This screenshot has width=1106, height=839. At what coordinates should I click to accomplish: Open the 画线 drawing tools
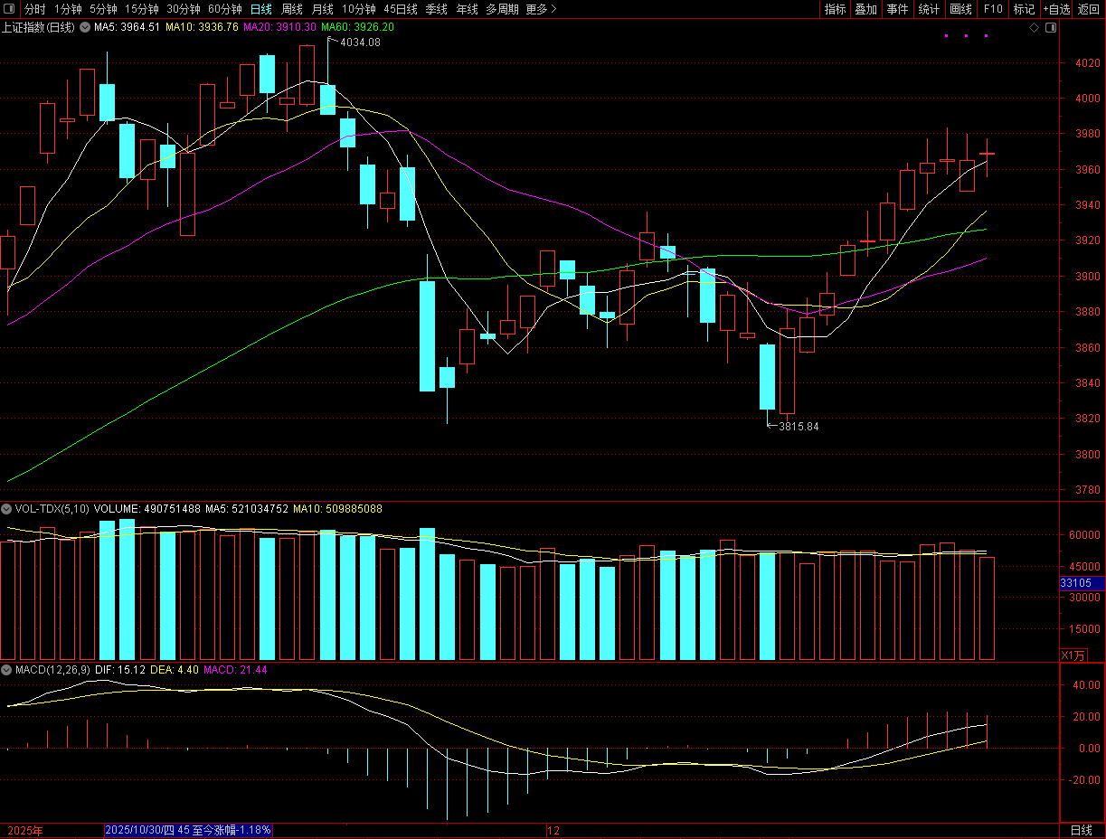960,9
